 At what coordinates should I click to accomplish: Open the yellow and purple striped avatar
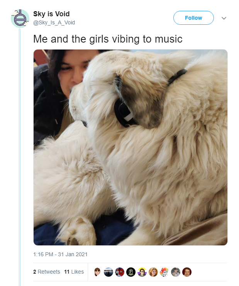click(x=142, y=272)
